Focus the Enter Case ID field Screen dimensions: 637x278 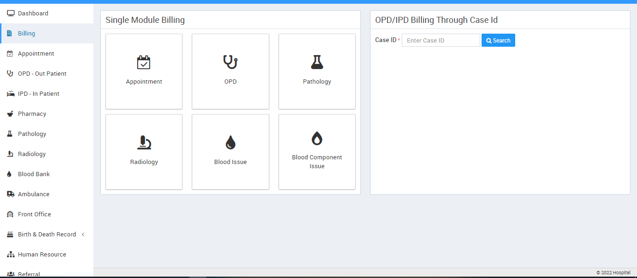pyautogui.click(x=441, y=41)
